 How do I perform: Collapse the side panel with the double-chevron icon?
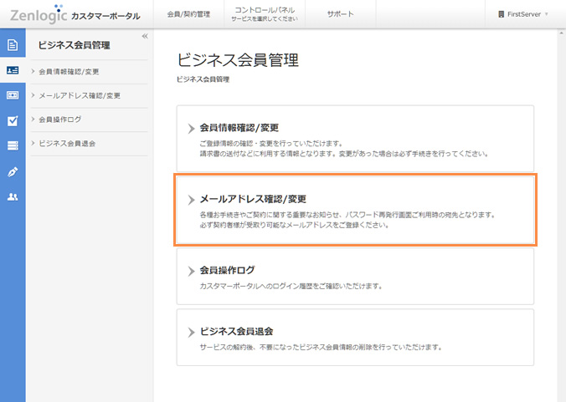tap(145, 36)
